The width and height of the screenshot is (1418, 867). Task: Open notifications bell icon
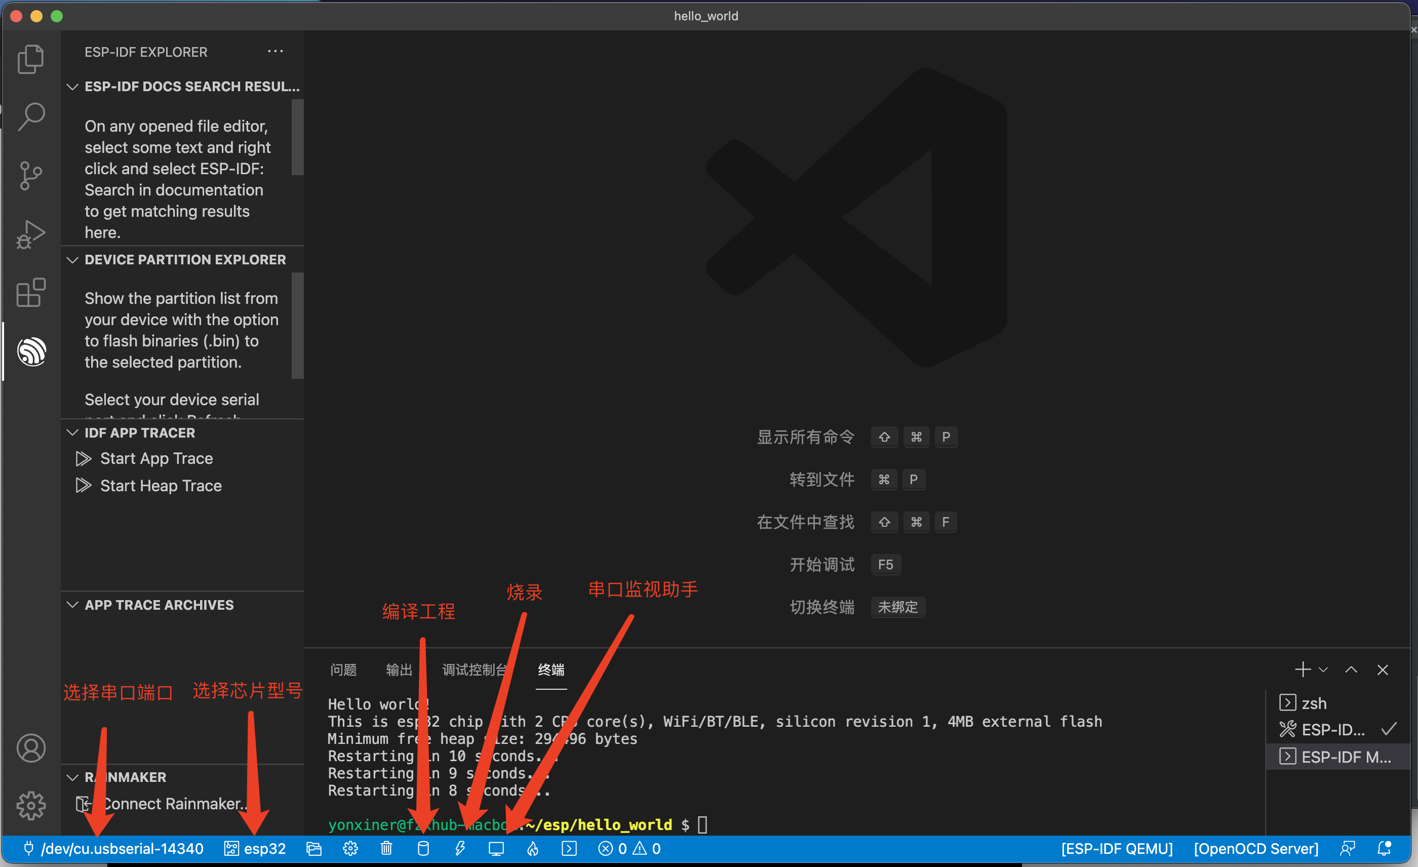coord(1384,848)
